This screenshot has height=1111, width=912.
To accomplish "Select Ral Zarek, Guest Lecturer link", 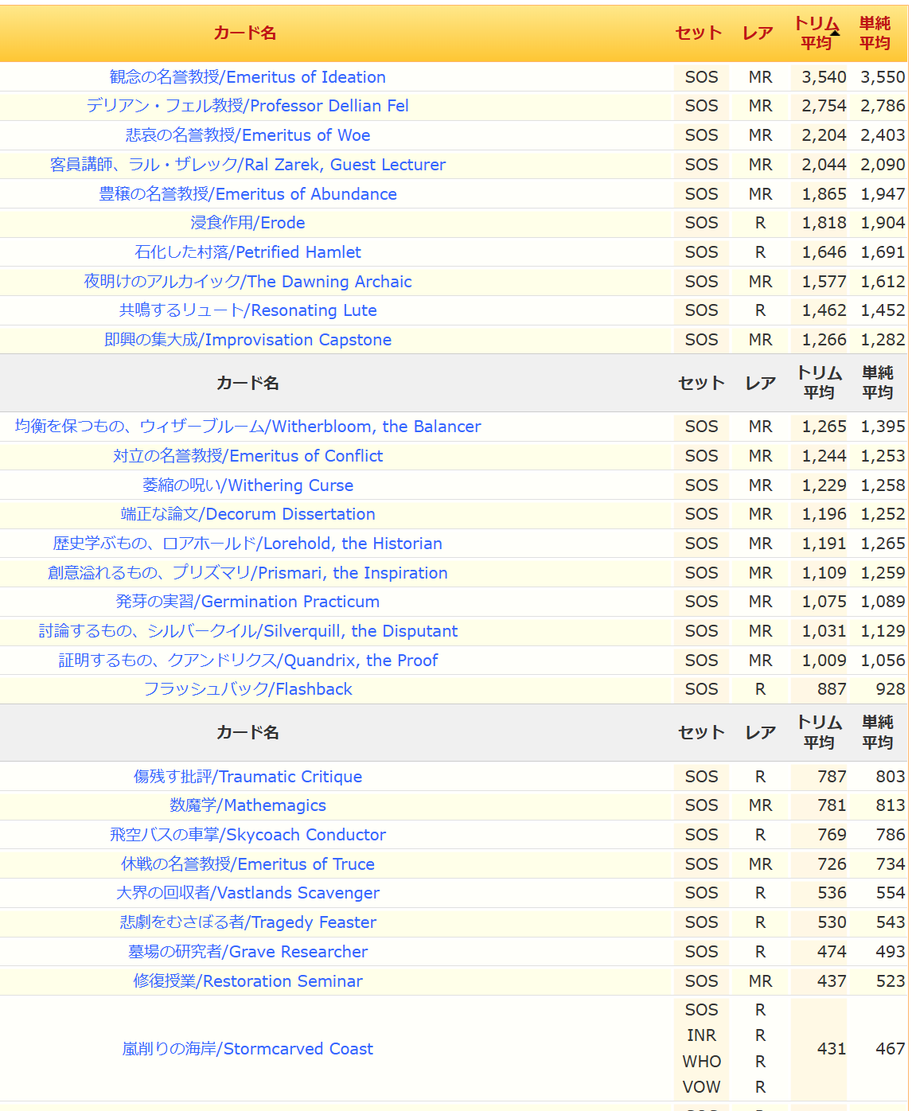I will click(x=247, y=165).
